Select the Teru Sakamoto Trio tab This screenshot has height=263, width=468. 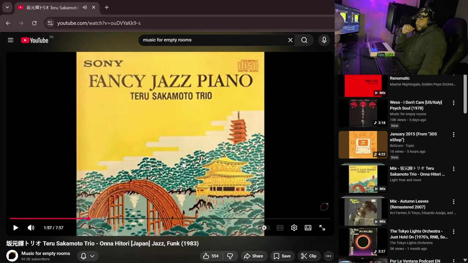(57, 7)
